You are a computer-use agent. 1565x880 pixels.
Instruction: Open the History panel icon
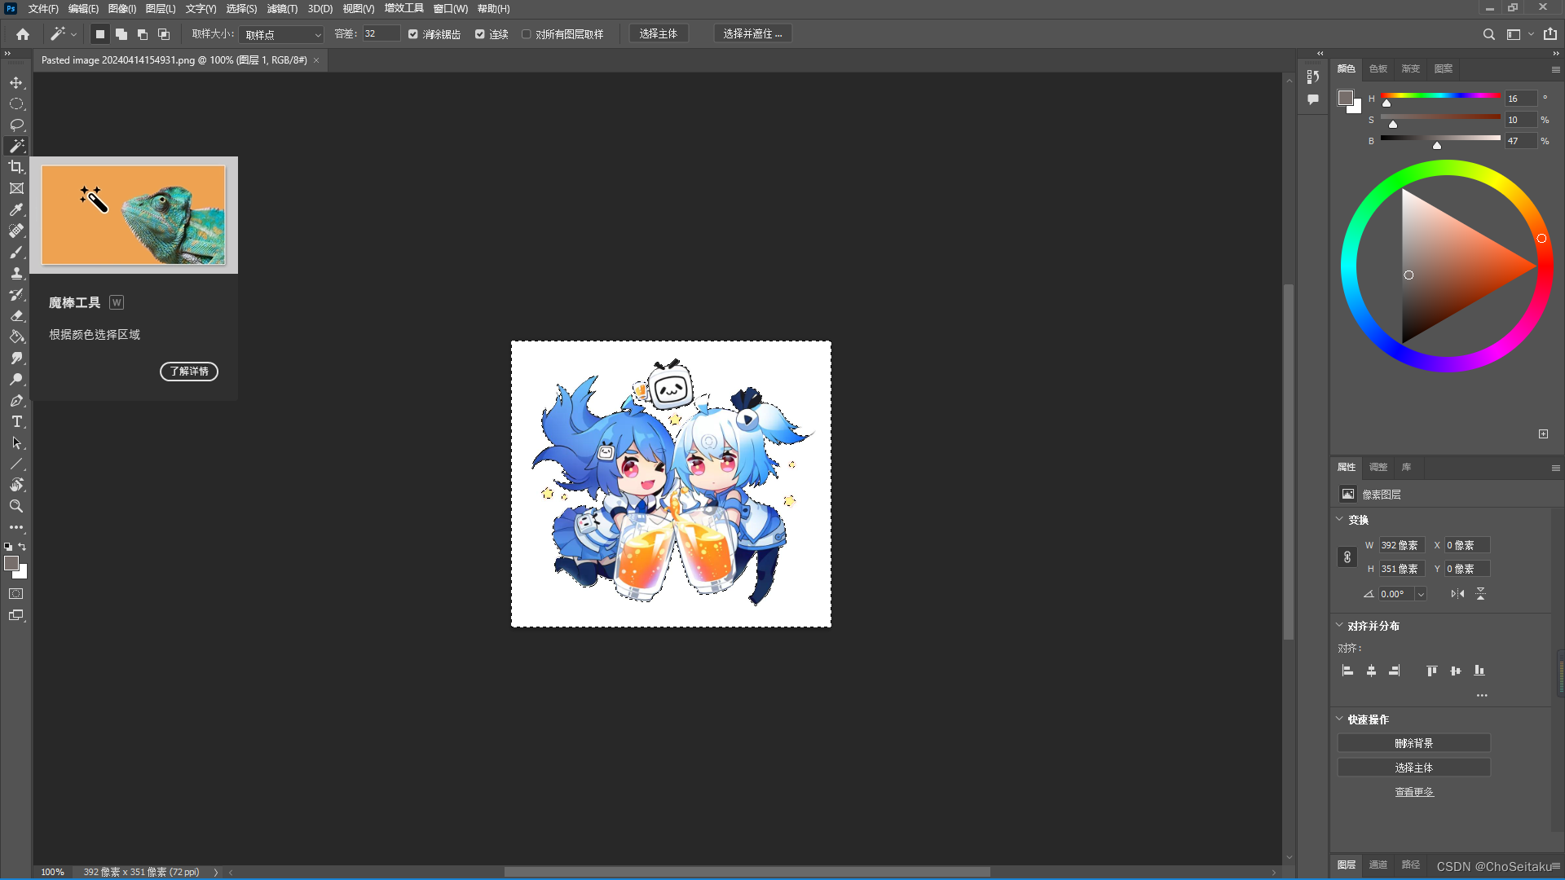point(1312,77)
